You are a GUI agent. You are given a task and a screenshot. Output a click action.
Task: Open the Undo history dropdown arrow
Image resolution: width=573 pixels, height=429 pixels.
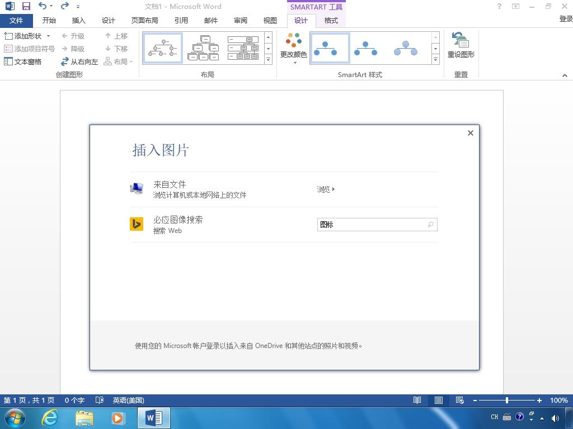(51, 6)
